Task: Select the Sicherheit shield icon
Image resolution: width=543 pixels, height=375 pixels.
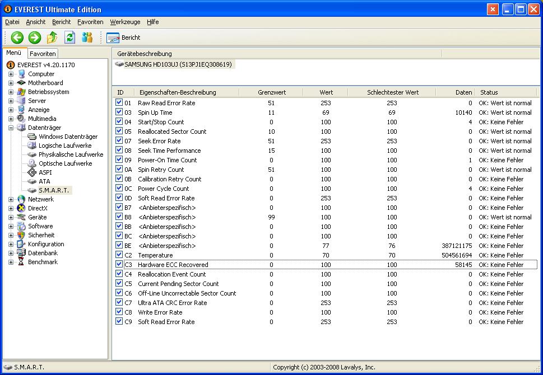Action: 21,235
